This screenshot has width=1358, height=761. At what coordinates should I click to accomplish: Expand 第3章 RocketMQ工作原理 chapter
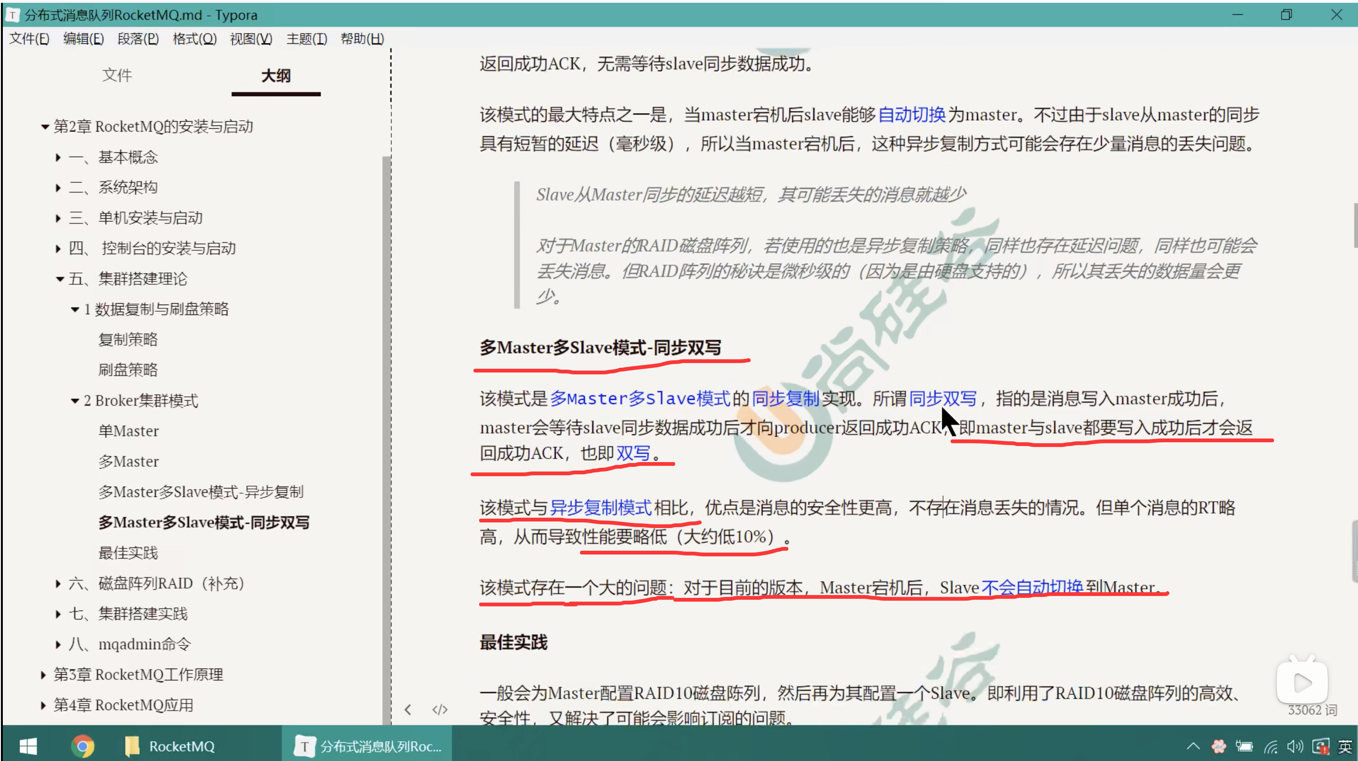click(x=43, y=675)
